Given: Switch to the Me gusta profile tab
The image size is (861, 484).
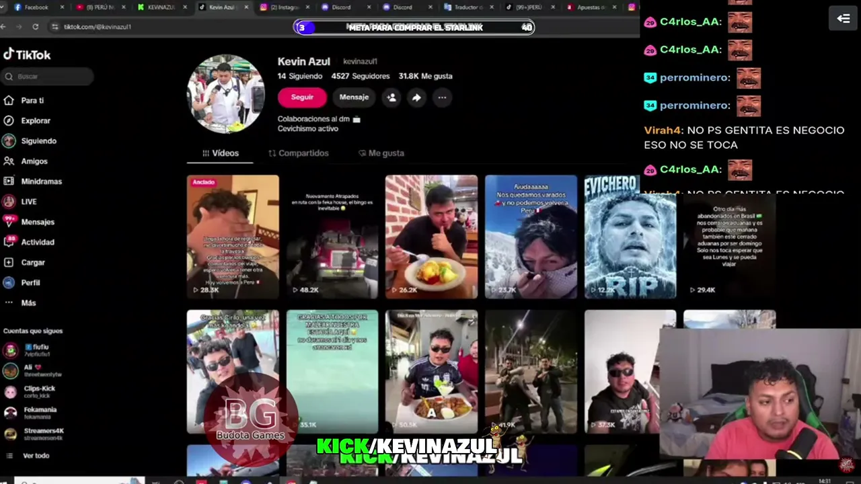Looking at the screenshot, I should (381, 153).
